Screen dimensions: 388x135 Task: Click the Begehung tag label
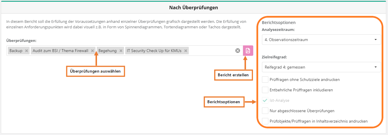coord(107,51)
